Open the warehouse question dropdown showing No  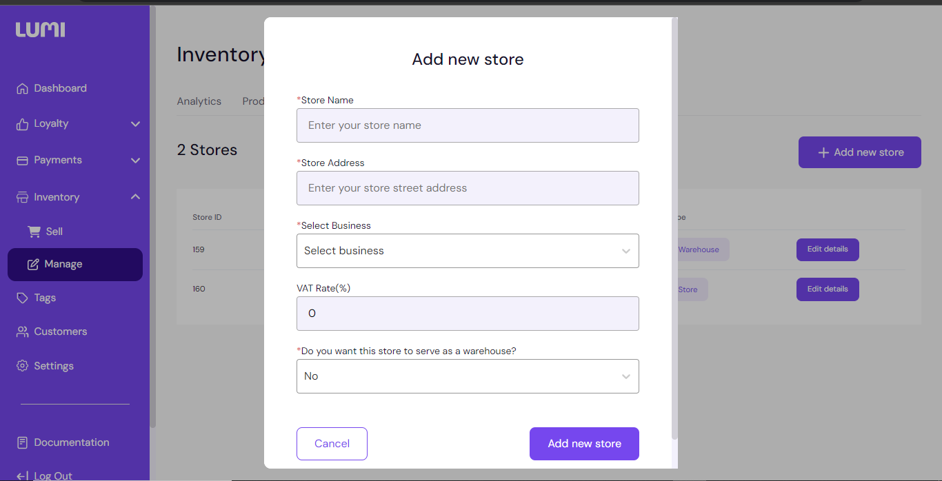coord(468,376)
